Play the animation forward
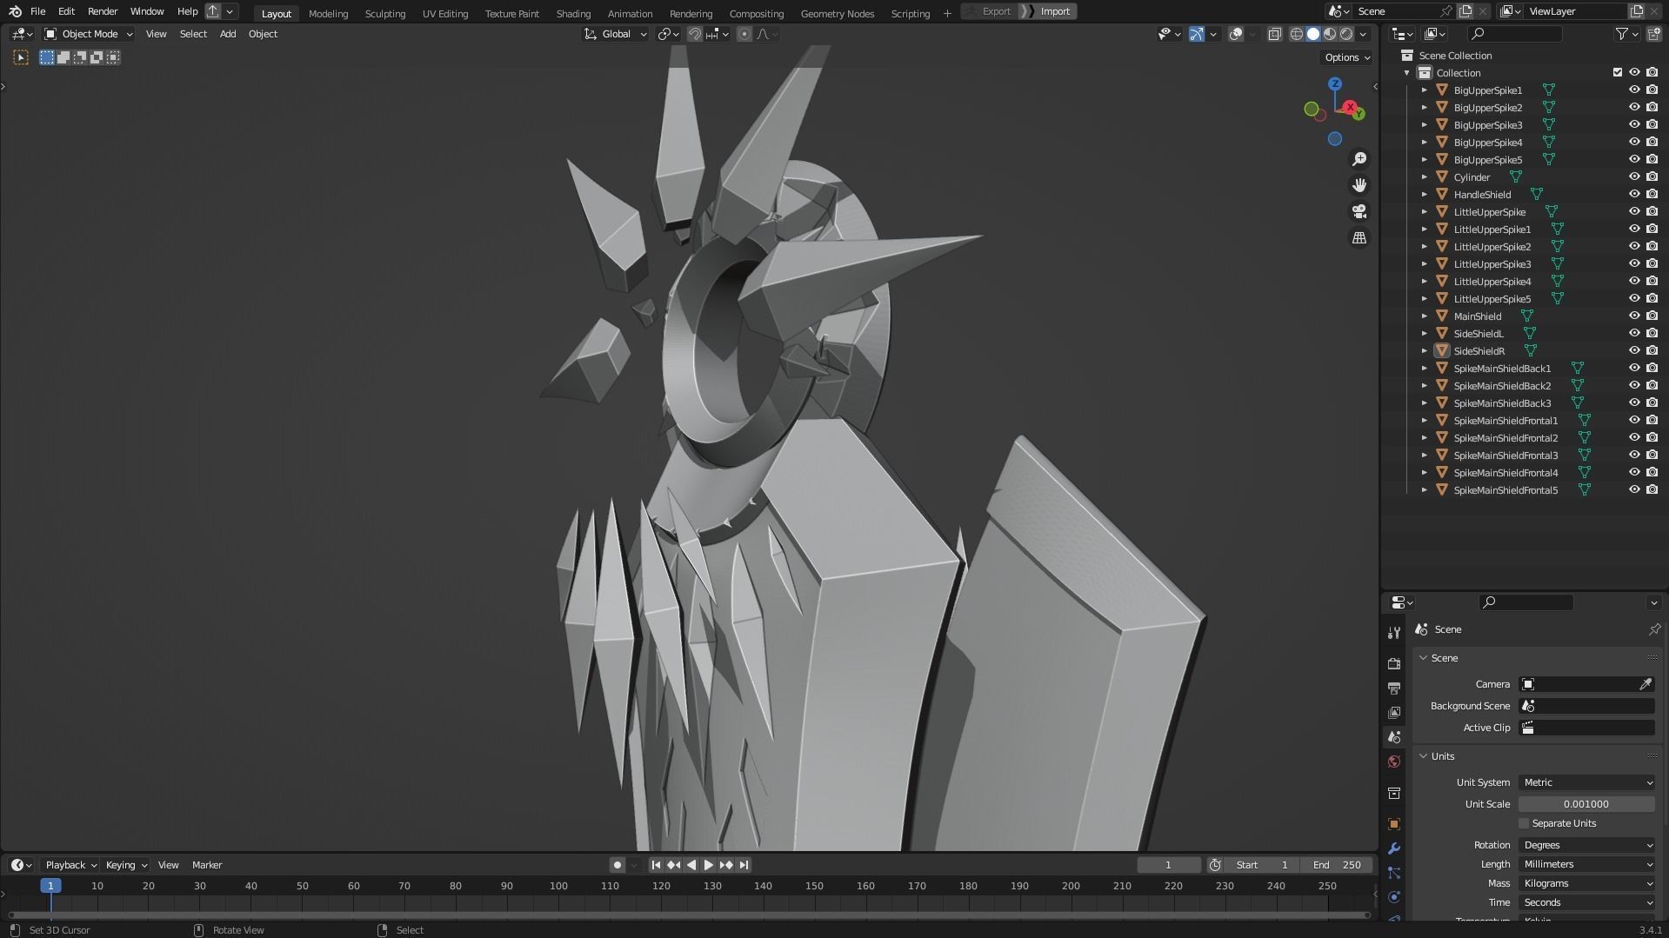The width and height of the screenshot is (1669, 938). point(708,865)
